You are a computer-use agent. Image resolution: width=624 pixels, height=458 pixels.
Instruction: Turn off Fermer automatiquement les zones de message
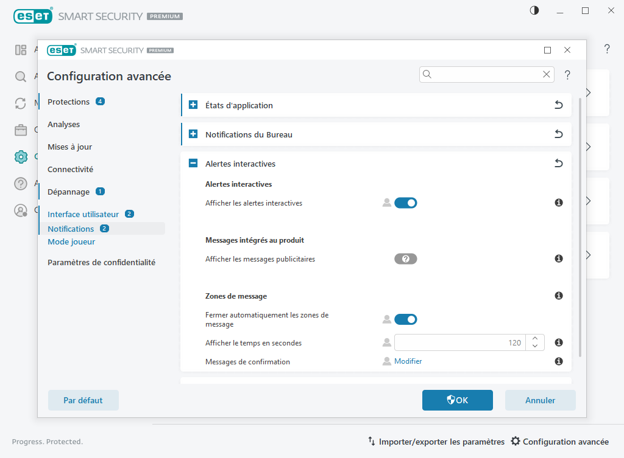coord(406,319)
